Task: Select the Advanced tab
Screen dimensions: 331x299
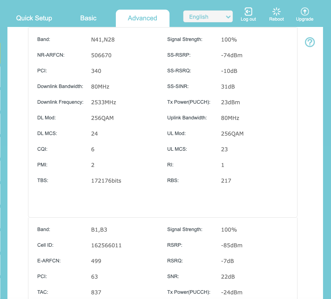Action: (x=142, y=18)
